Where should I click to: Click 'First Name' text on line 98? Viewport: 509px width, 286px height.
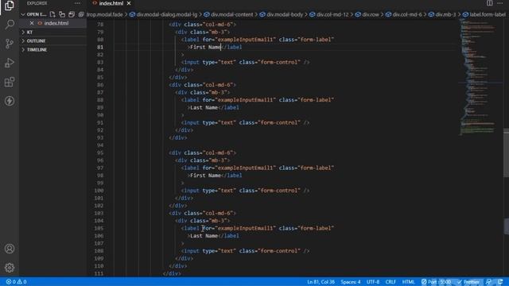205,176
